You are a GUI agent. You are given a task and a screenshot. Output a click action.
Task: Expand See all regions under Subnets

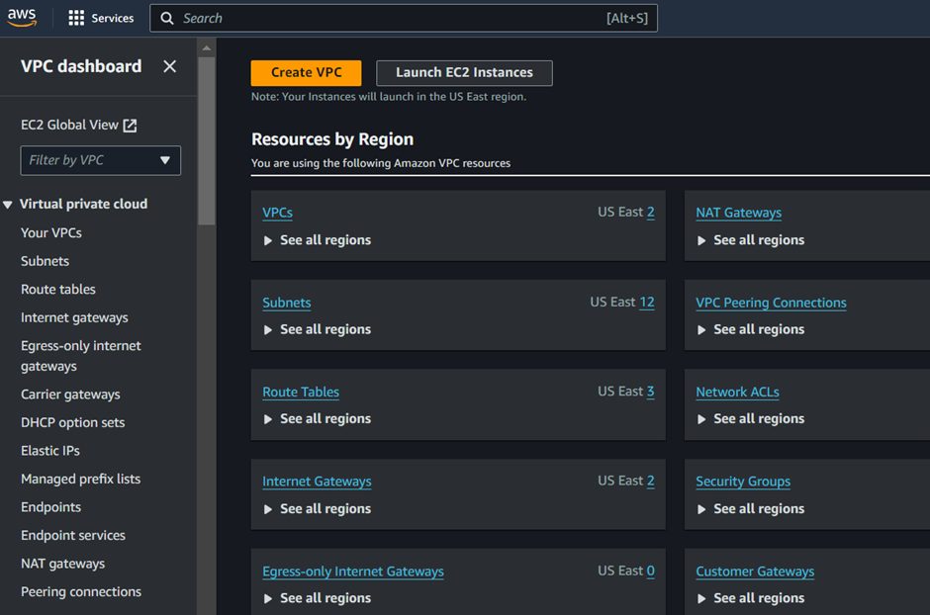point(318,329)
